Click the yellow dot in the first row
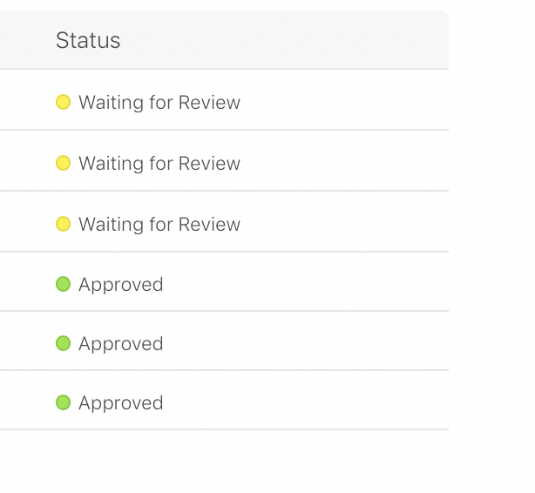Screen dimensions: 535x493 pyautogui.click(x=63, y=103)
